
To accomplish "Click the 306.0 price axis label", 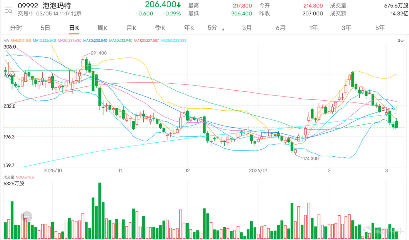I will [10, 47].
